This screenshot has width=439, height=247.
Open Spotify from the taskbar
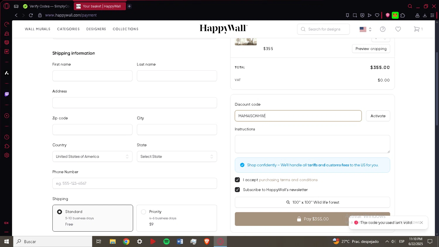pos(167,241)
